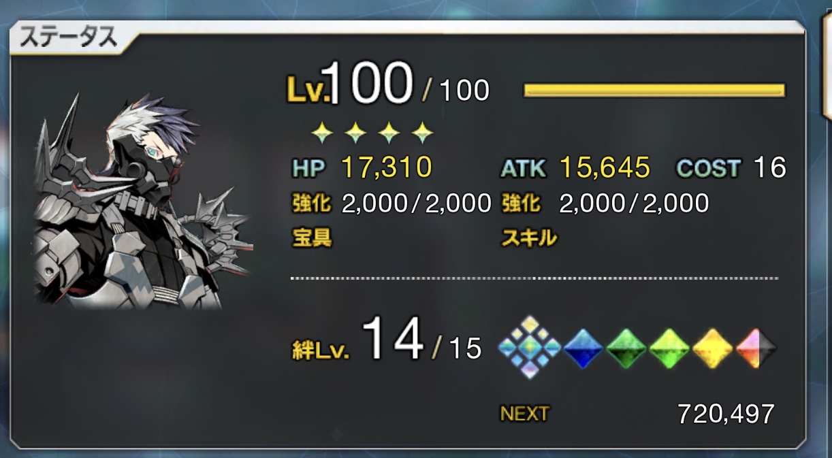
Task: Click the Lv. 100 level display
Action: [x=388, y=85]
